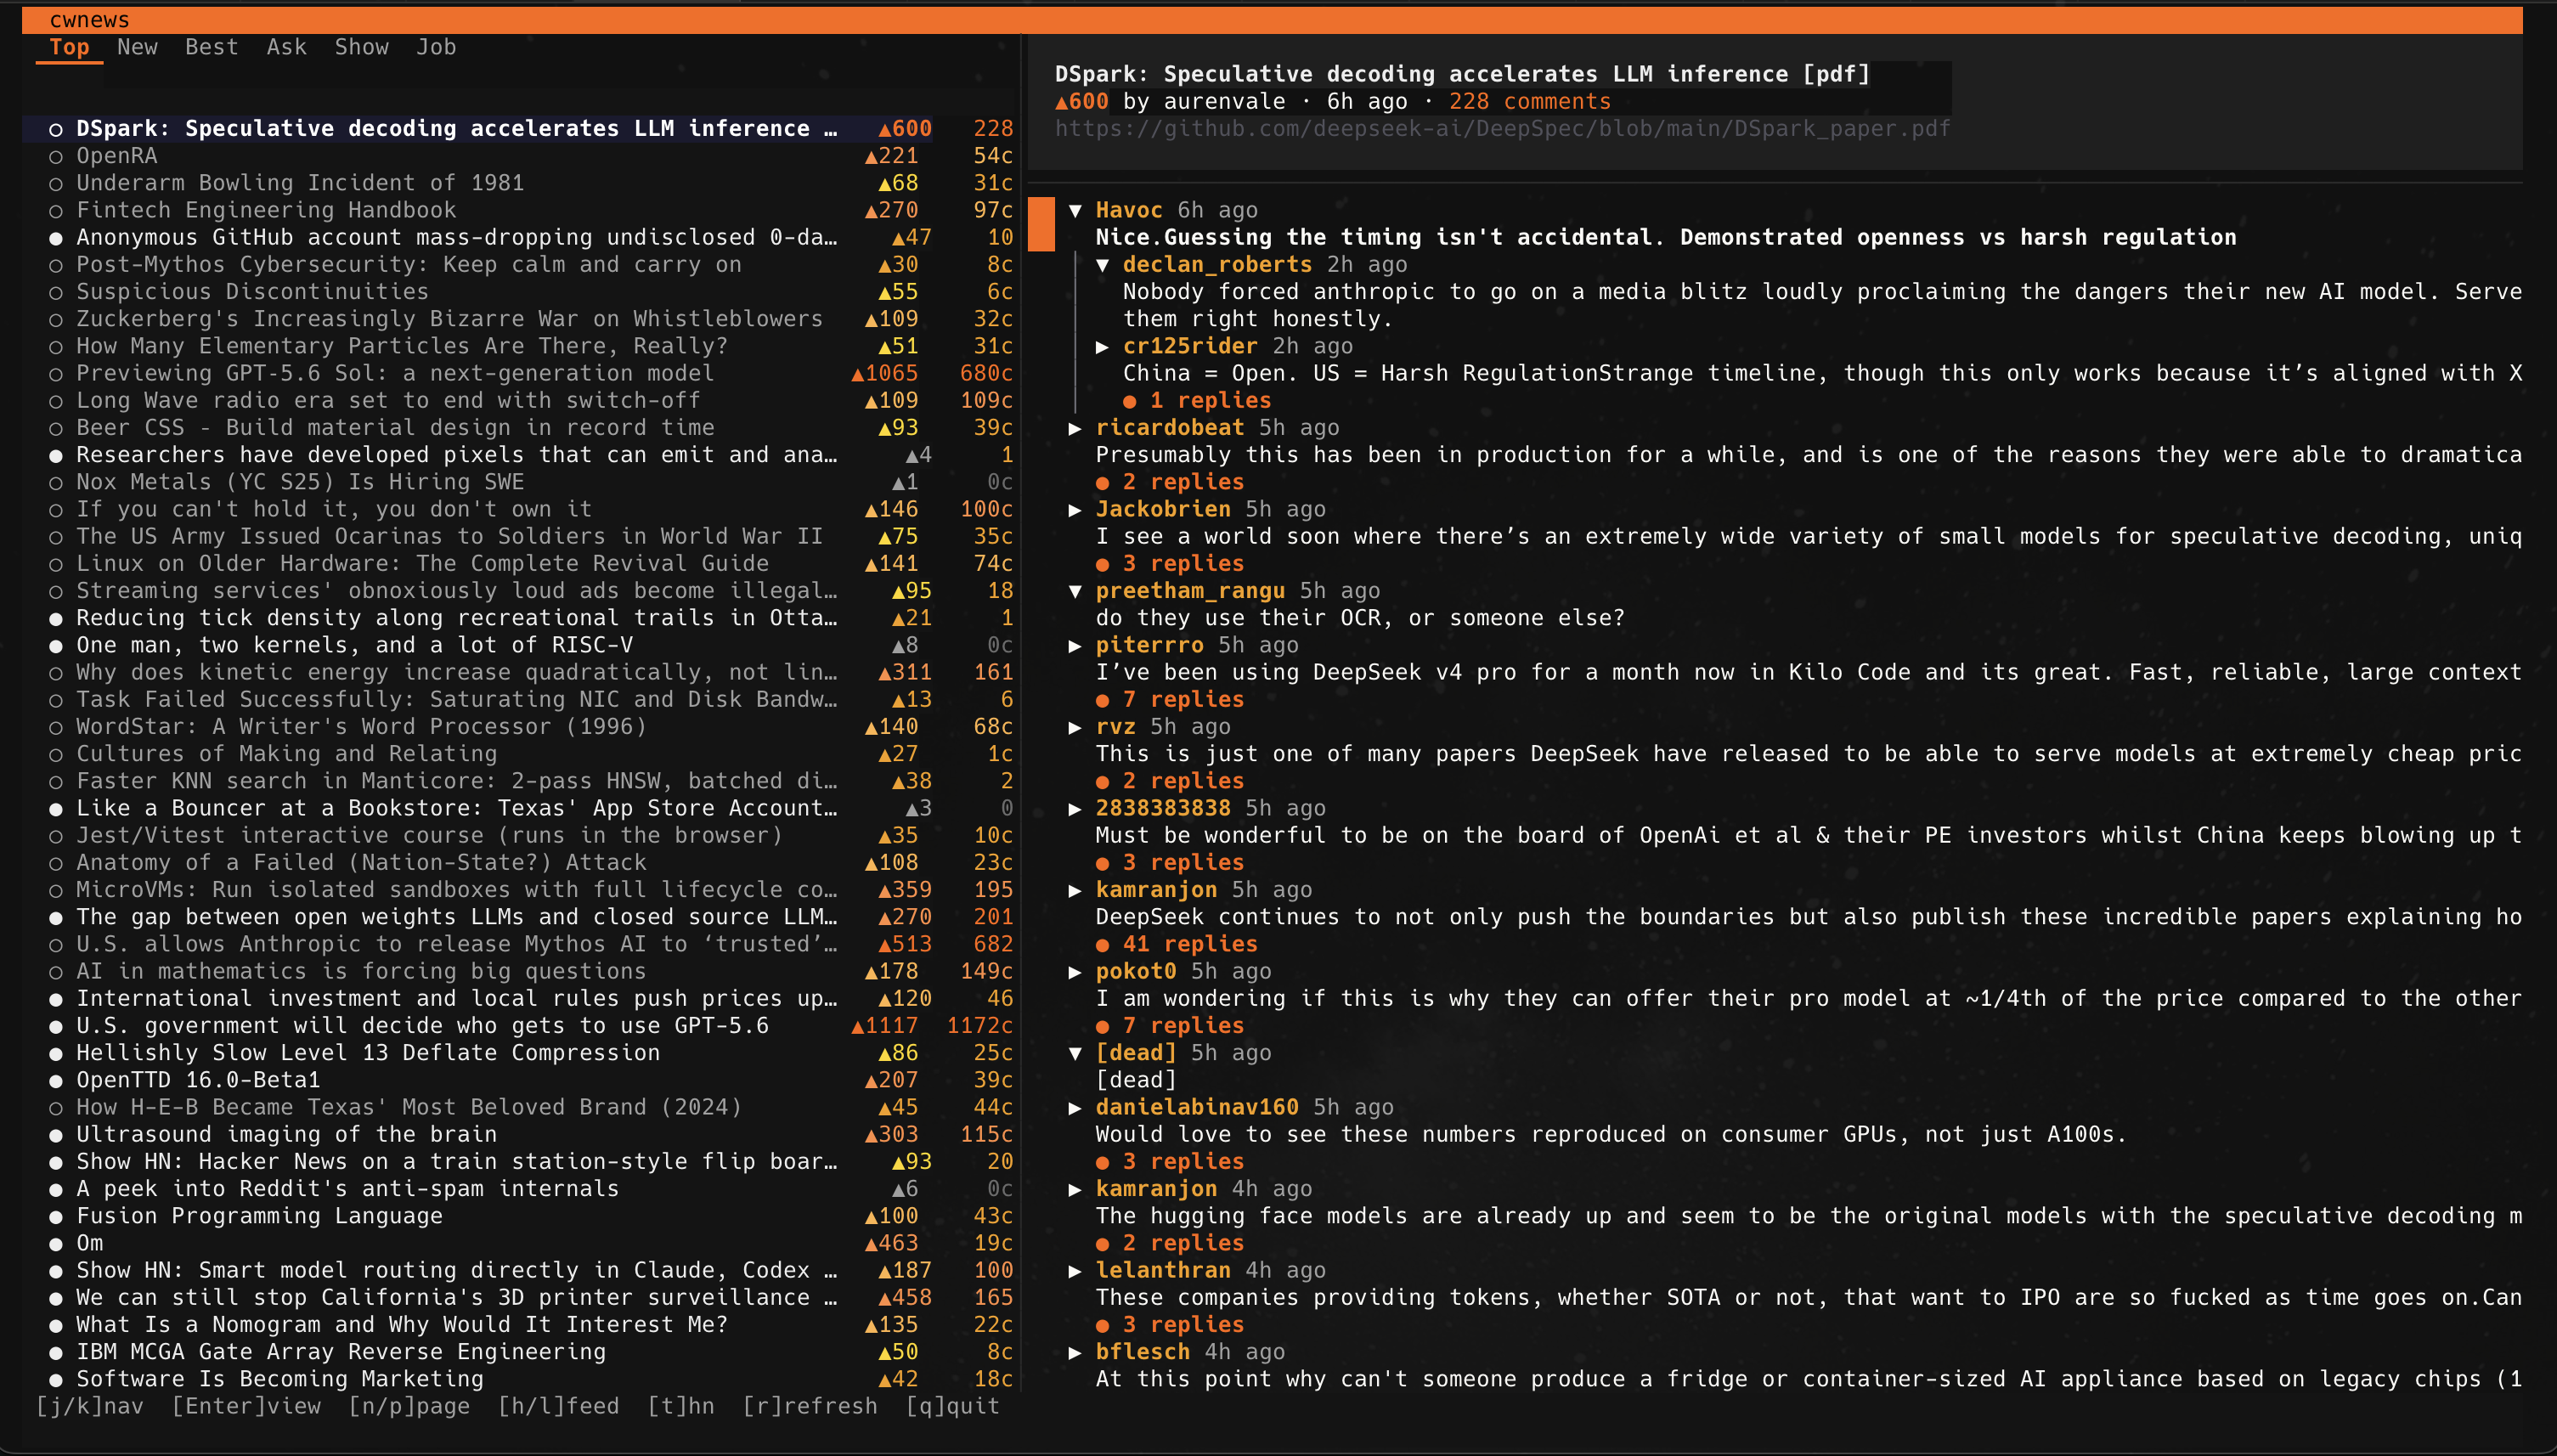The height and width of the screenshot is (1456, 2557).
Task: Click the [Enter]view shortcut in footer
Action: point(246,1406)
